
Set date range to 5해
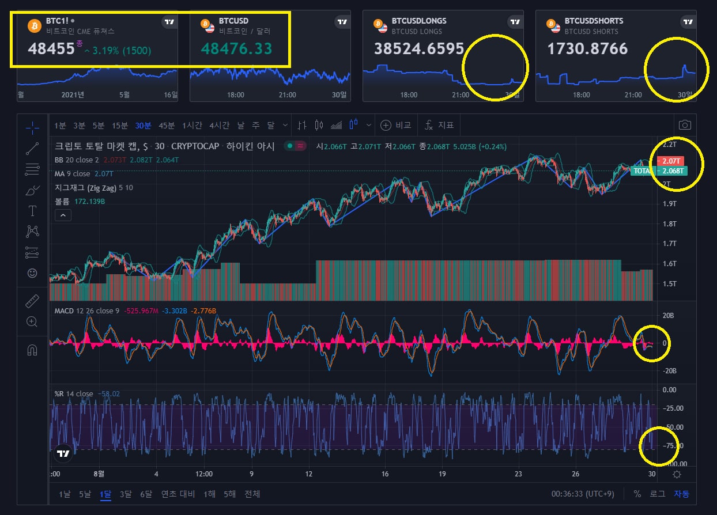(x=230, y=494)
